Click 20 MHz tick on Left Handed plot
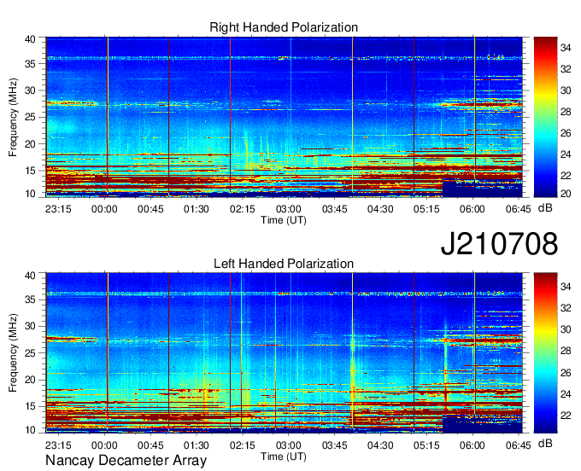 pyautogui.click(x=30, y=380)
